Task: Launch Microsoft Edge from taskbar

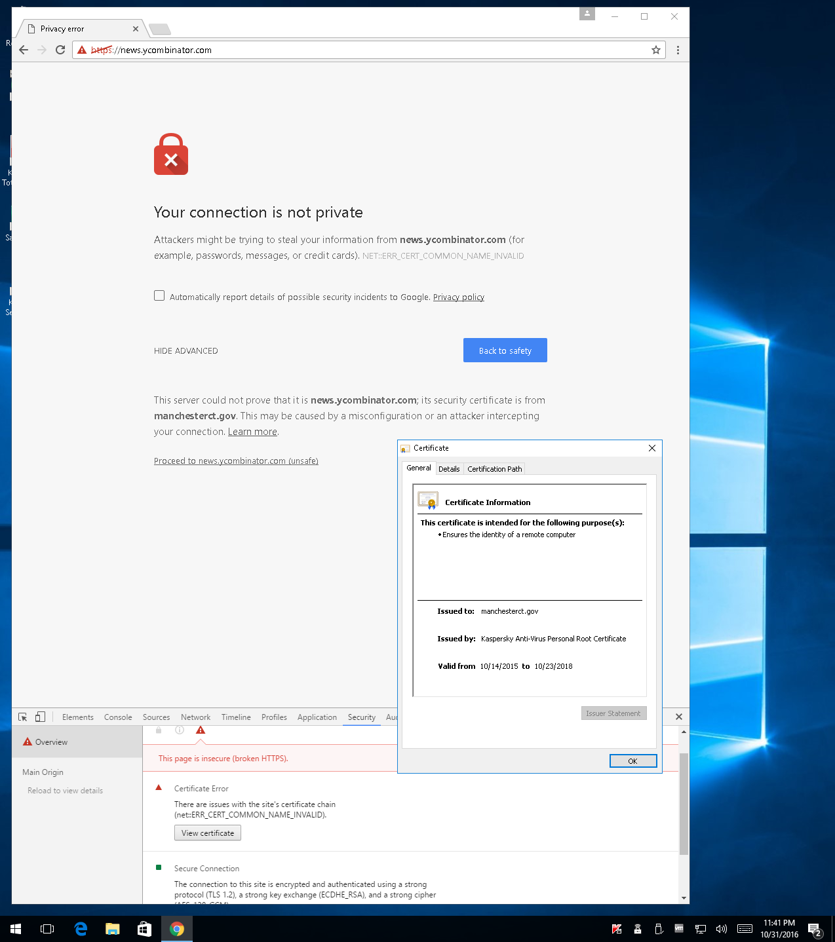Action: pos(81,929)
